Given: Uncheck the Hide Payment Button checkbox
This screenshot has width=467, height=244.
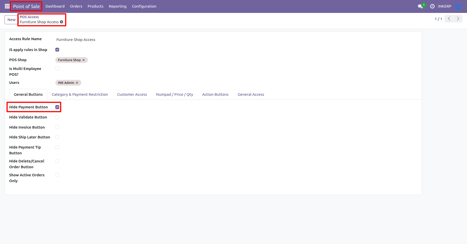Looking at the screenshot, I should click(x=57, y=107).
